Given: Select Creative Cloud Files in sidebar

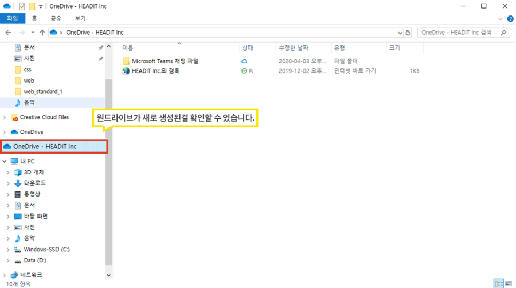Looking at the screenshot, I should tap(44, 117).
